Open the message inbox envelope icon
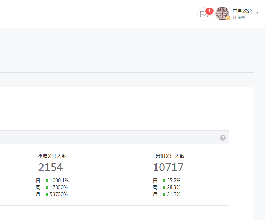The width and height of the screenshot is (265, 220). coord(204,14)
